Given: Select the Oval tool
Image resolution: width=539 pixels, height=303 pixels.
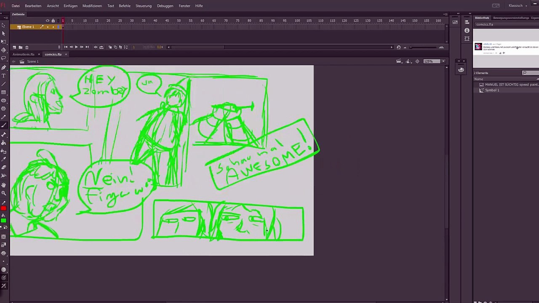Looking at the screenshot, I should tap(3, 101).
